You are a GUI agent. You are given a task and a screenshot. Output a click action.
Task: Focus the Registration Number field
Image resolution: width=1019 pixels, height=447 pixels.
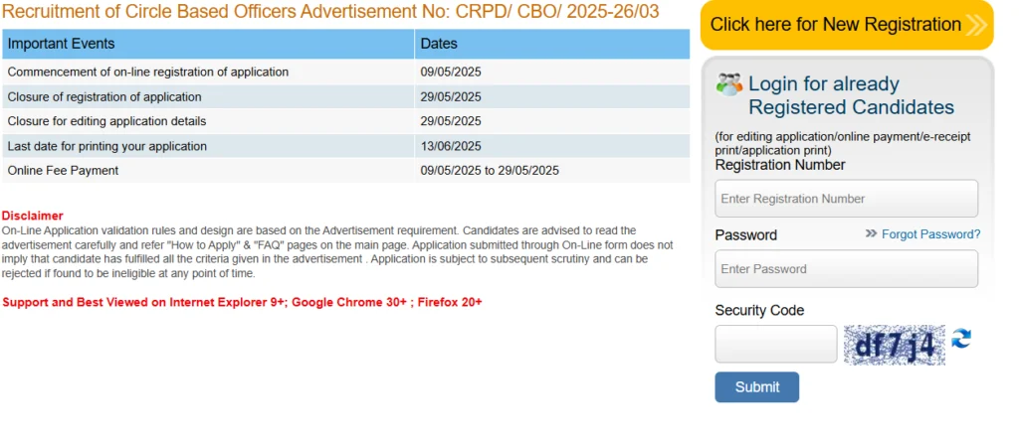point(846,199)
